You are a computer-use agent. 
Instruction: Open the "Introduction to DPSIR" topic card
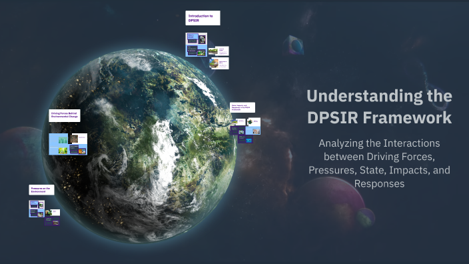click(x=203, y=18)
